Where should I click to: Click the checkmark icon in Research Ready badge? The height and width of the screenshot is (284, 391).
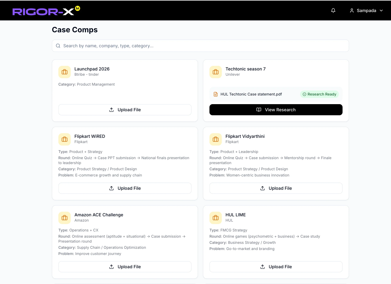tap(304, 94)
